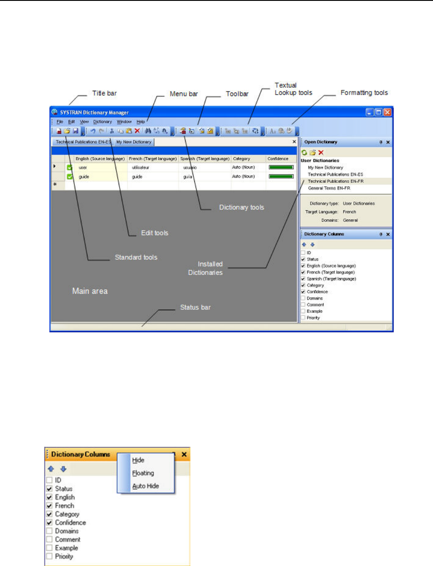Switch to 'My New Dictionary' tab
This screenshot has width=433, height=566.
[x=134, y=142]
